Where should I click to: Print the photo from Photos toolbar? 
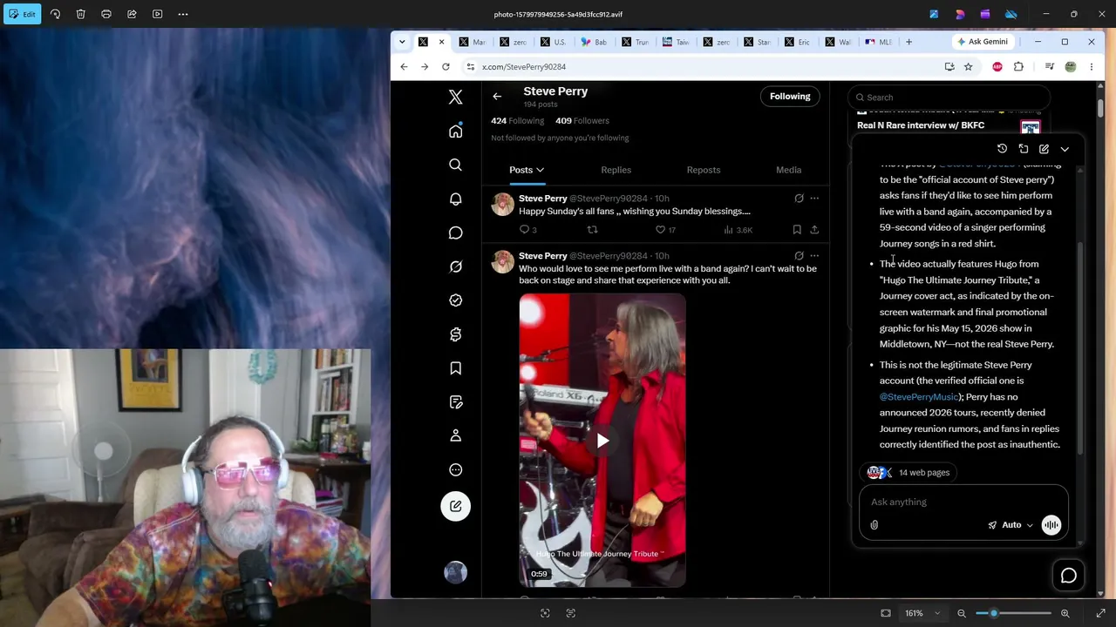[x=106, y=14]
